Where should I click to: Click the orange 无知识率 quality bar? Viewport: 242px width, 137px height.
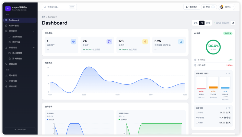coord(213,87)
